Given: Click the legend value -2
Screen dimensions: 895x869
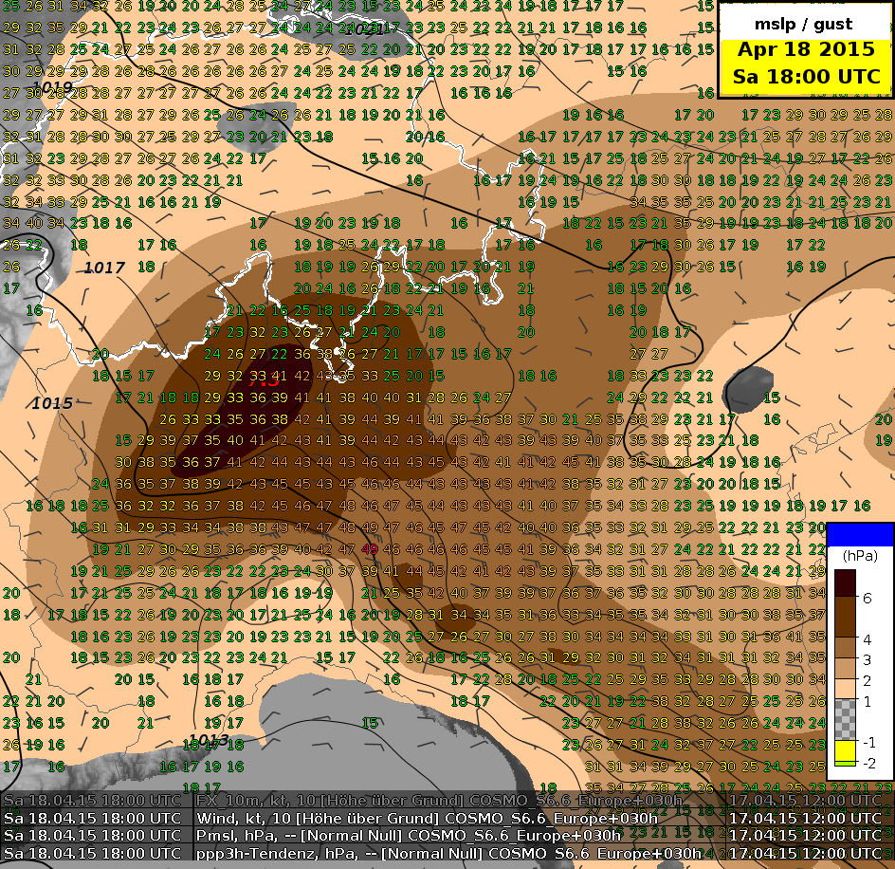Looking at the screenshot, I should pos(868,764).
